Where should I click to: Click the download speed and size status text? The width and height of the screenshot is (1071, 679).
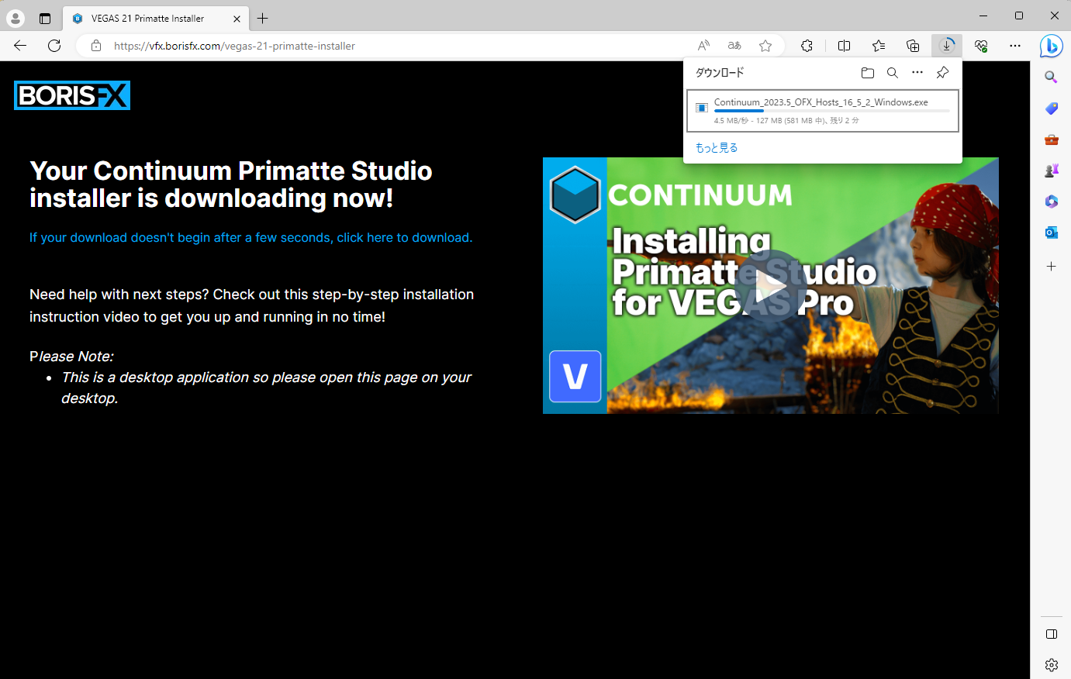pos(786,121)
